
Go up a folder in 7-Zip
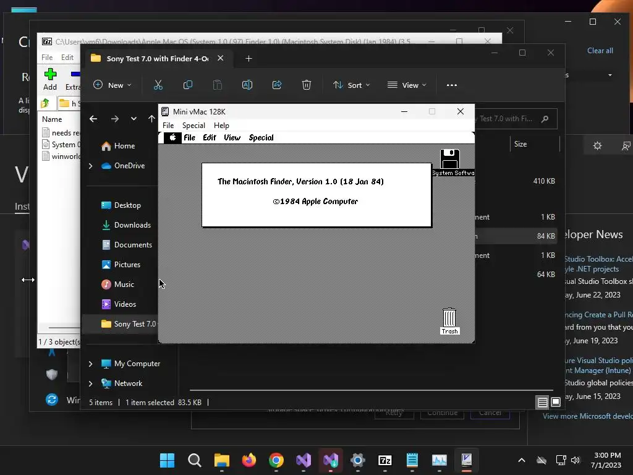click(x=45, y=103)
